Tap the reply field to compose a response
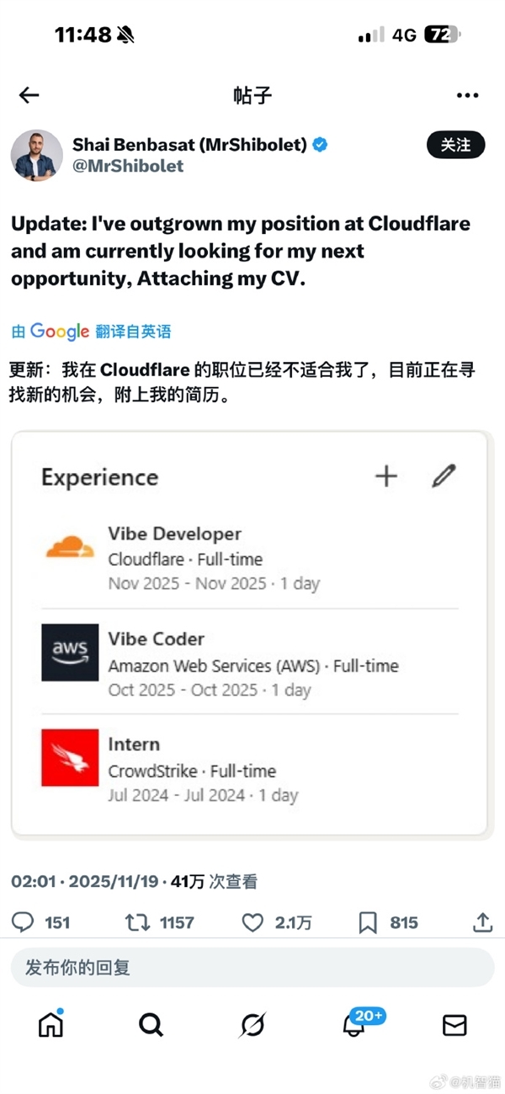 click(x=252, y=967)
